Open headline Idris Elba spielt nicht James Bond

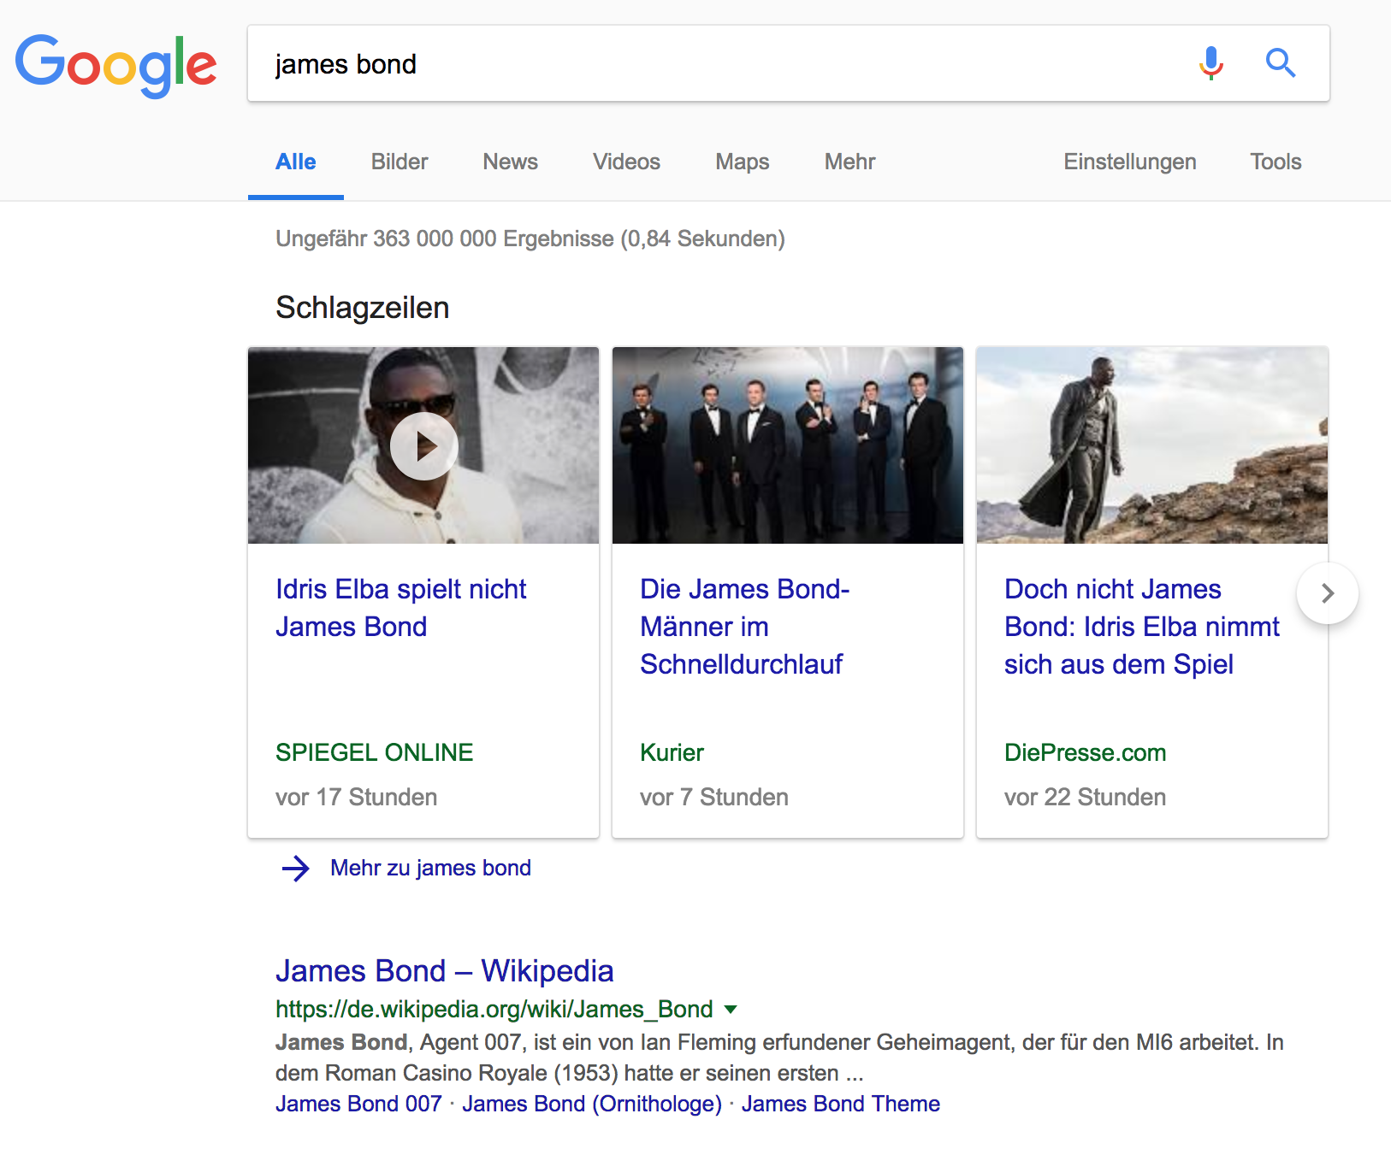(x=400, y=608)
